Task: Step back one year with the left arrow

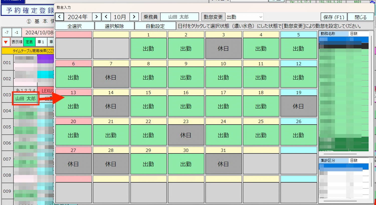Action: tap(59, 17)
